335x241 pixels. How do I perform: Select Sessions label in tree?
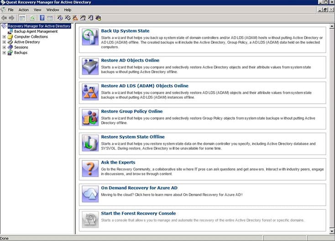click(21, 47)
